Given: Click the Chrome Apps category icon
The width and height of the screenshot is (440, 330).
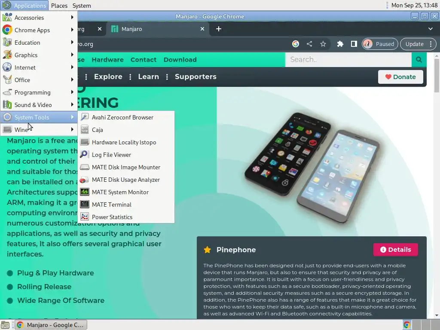Looking at the screenshot, I should pos(7,30).
